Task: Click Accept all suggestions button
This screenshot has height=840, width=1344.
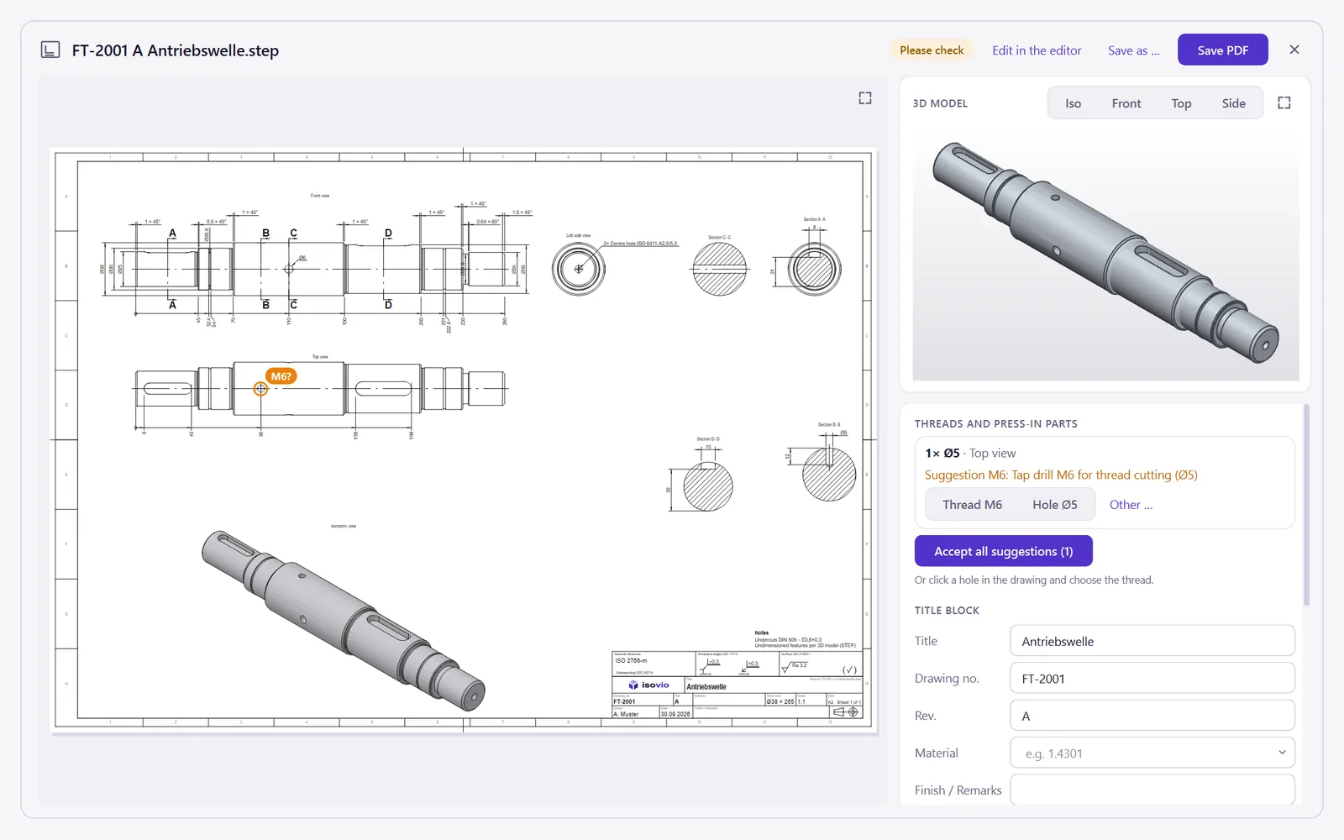Action: click(x=1003, y=551)
